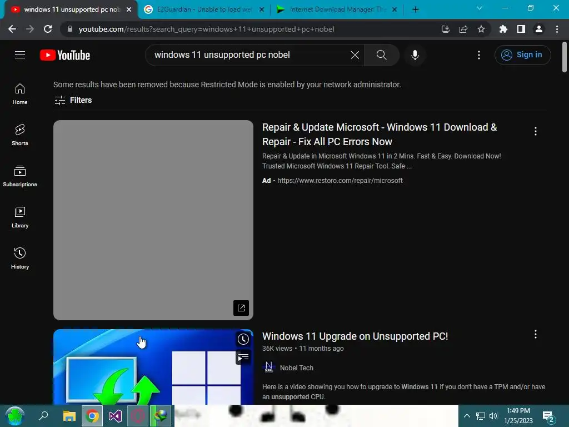Open the YouTube guide hamburger menu
Viewport: 569px width, 427px height.
click(20, 55)
